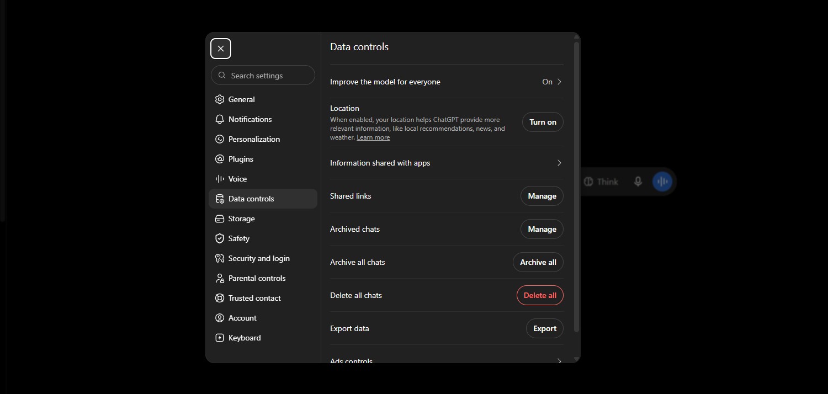Viewport: 828px width, 394px height.
Task: Click the Security and login key icon
Action: click(x=220, y=258)
